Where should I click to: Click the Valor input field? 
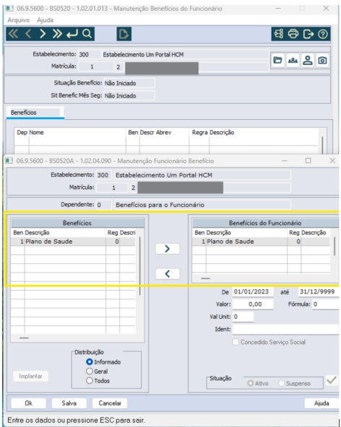[253, 304]
